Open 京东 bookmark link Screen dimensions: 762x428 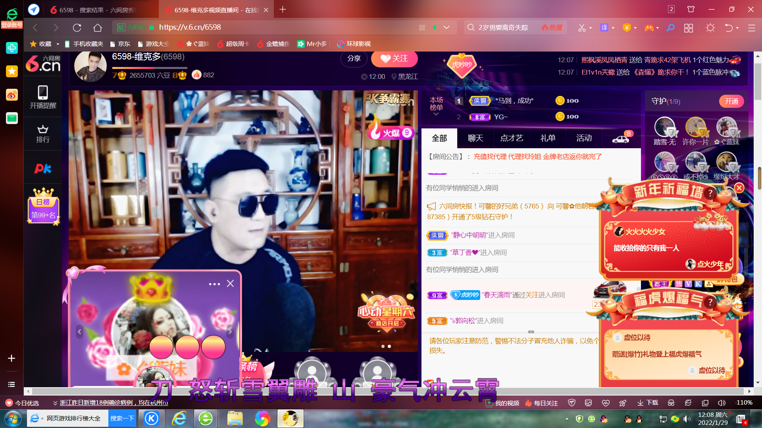120,44
